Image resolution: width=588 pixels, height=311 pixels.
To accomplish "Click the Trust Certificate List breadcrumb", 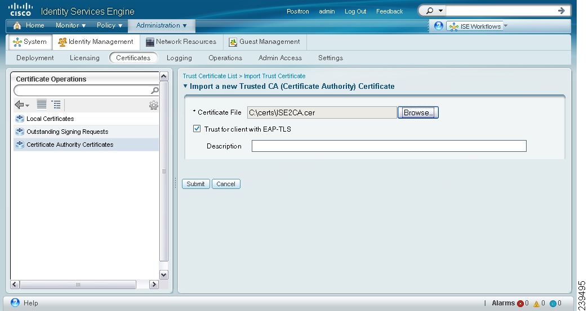I will pos(210,76).
